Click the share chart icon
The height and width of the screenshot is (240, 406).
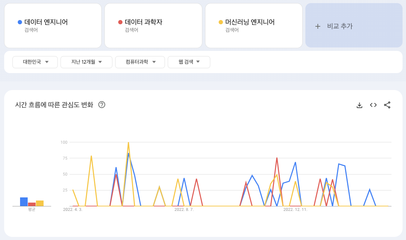(387, 105)
